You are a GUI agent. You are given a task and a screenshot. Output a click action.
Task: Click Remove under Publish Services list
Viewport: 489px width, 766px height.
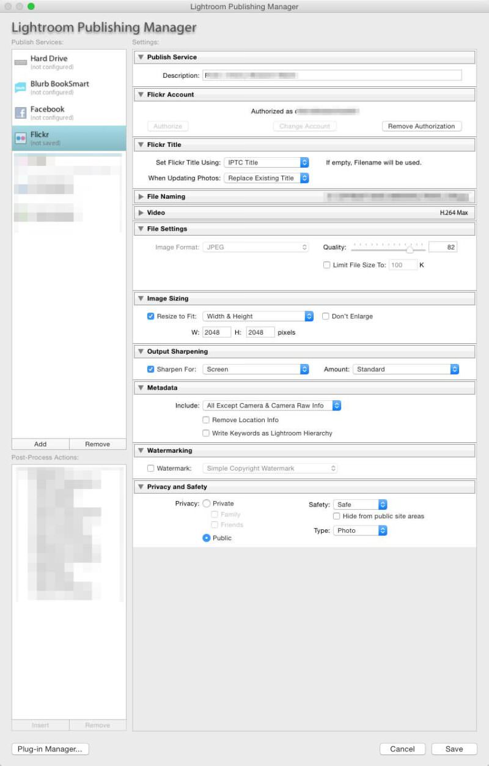click(97, 444)
